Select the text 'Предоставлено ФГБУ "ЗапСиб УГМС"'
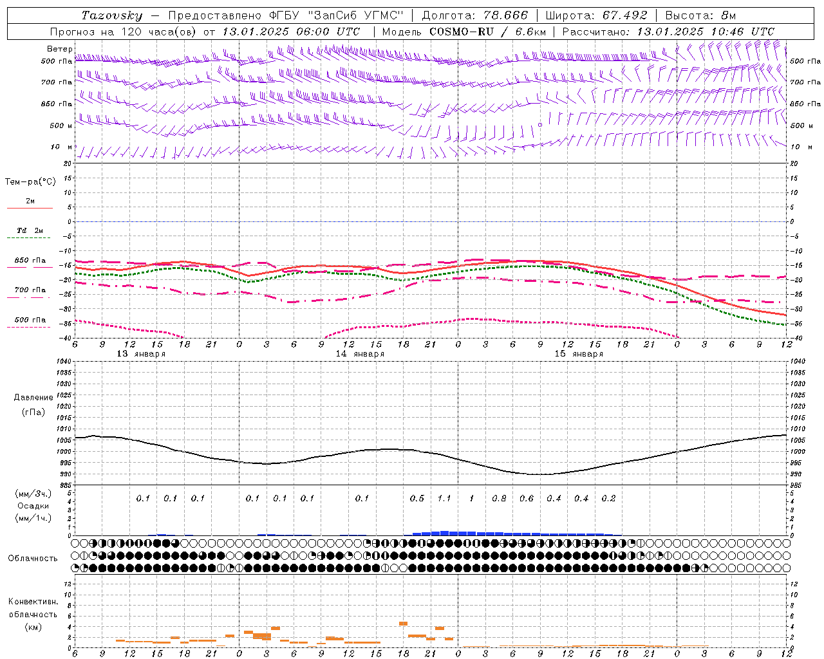This screenshot has width=824, height=659. pos(286,15)
